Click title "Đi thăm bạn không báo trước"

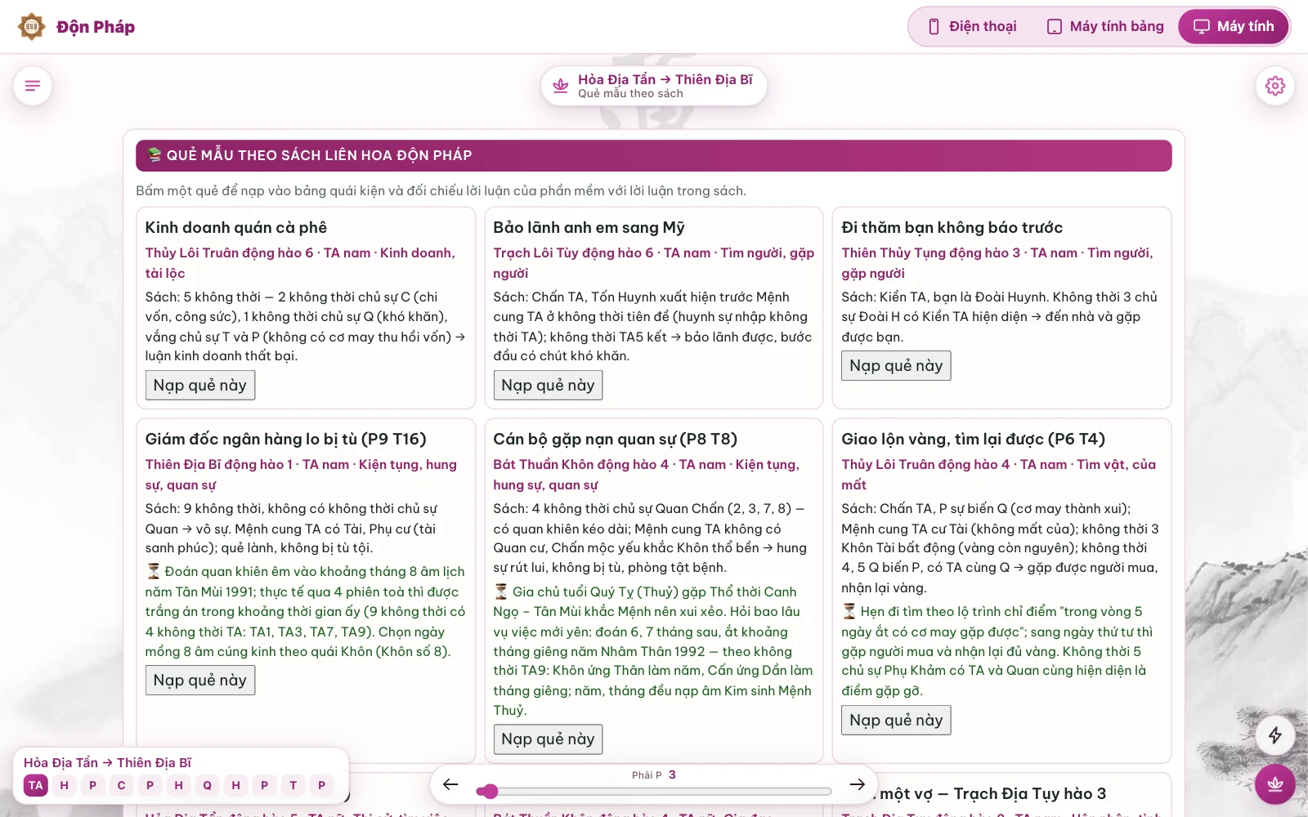[x=952, y=227]
